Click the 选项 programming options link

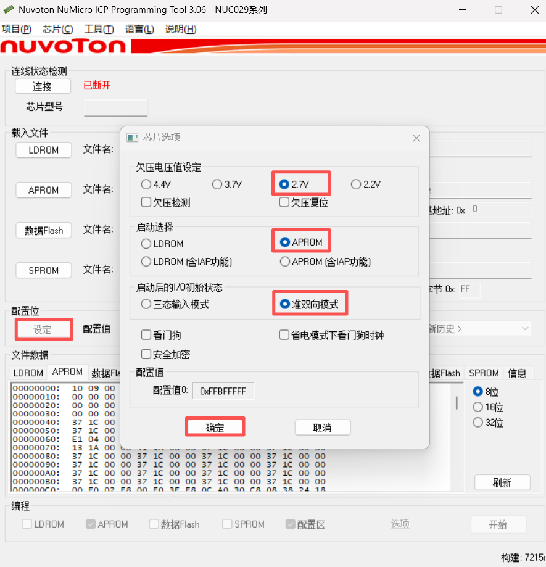[400, 524]
